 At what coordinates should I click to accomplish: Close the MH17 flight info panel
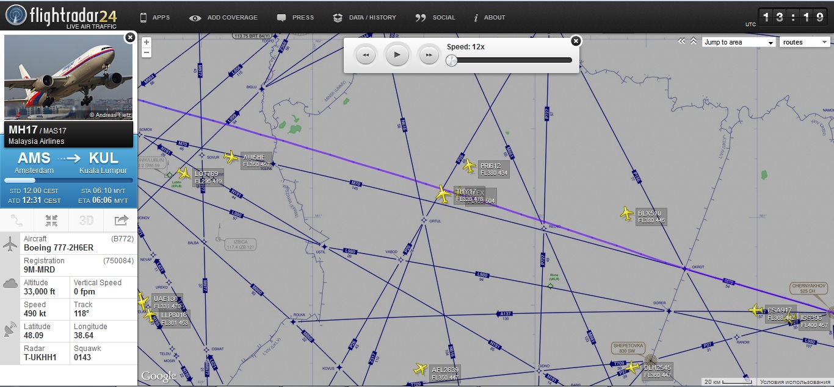[129, 38]
